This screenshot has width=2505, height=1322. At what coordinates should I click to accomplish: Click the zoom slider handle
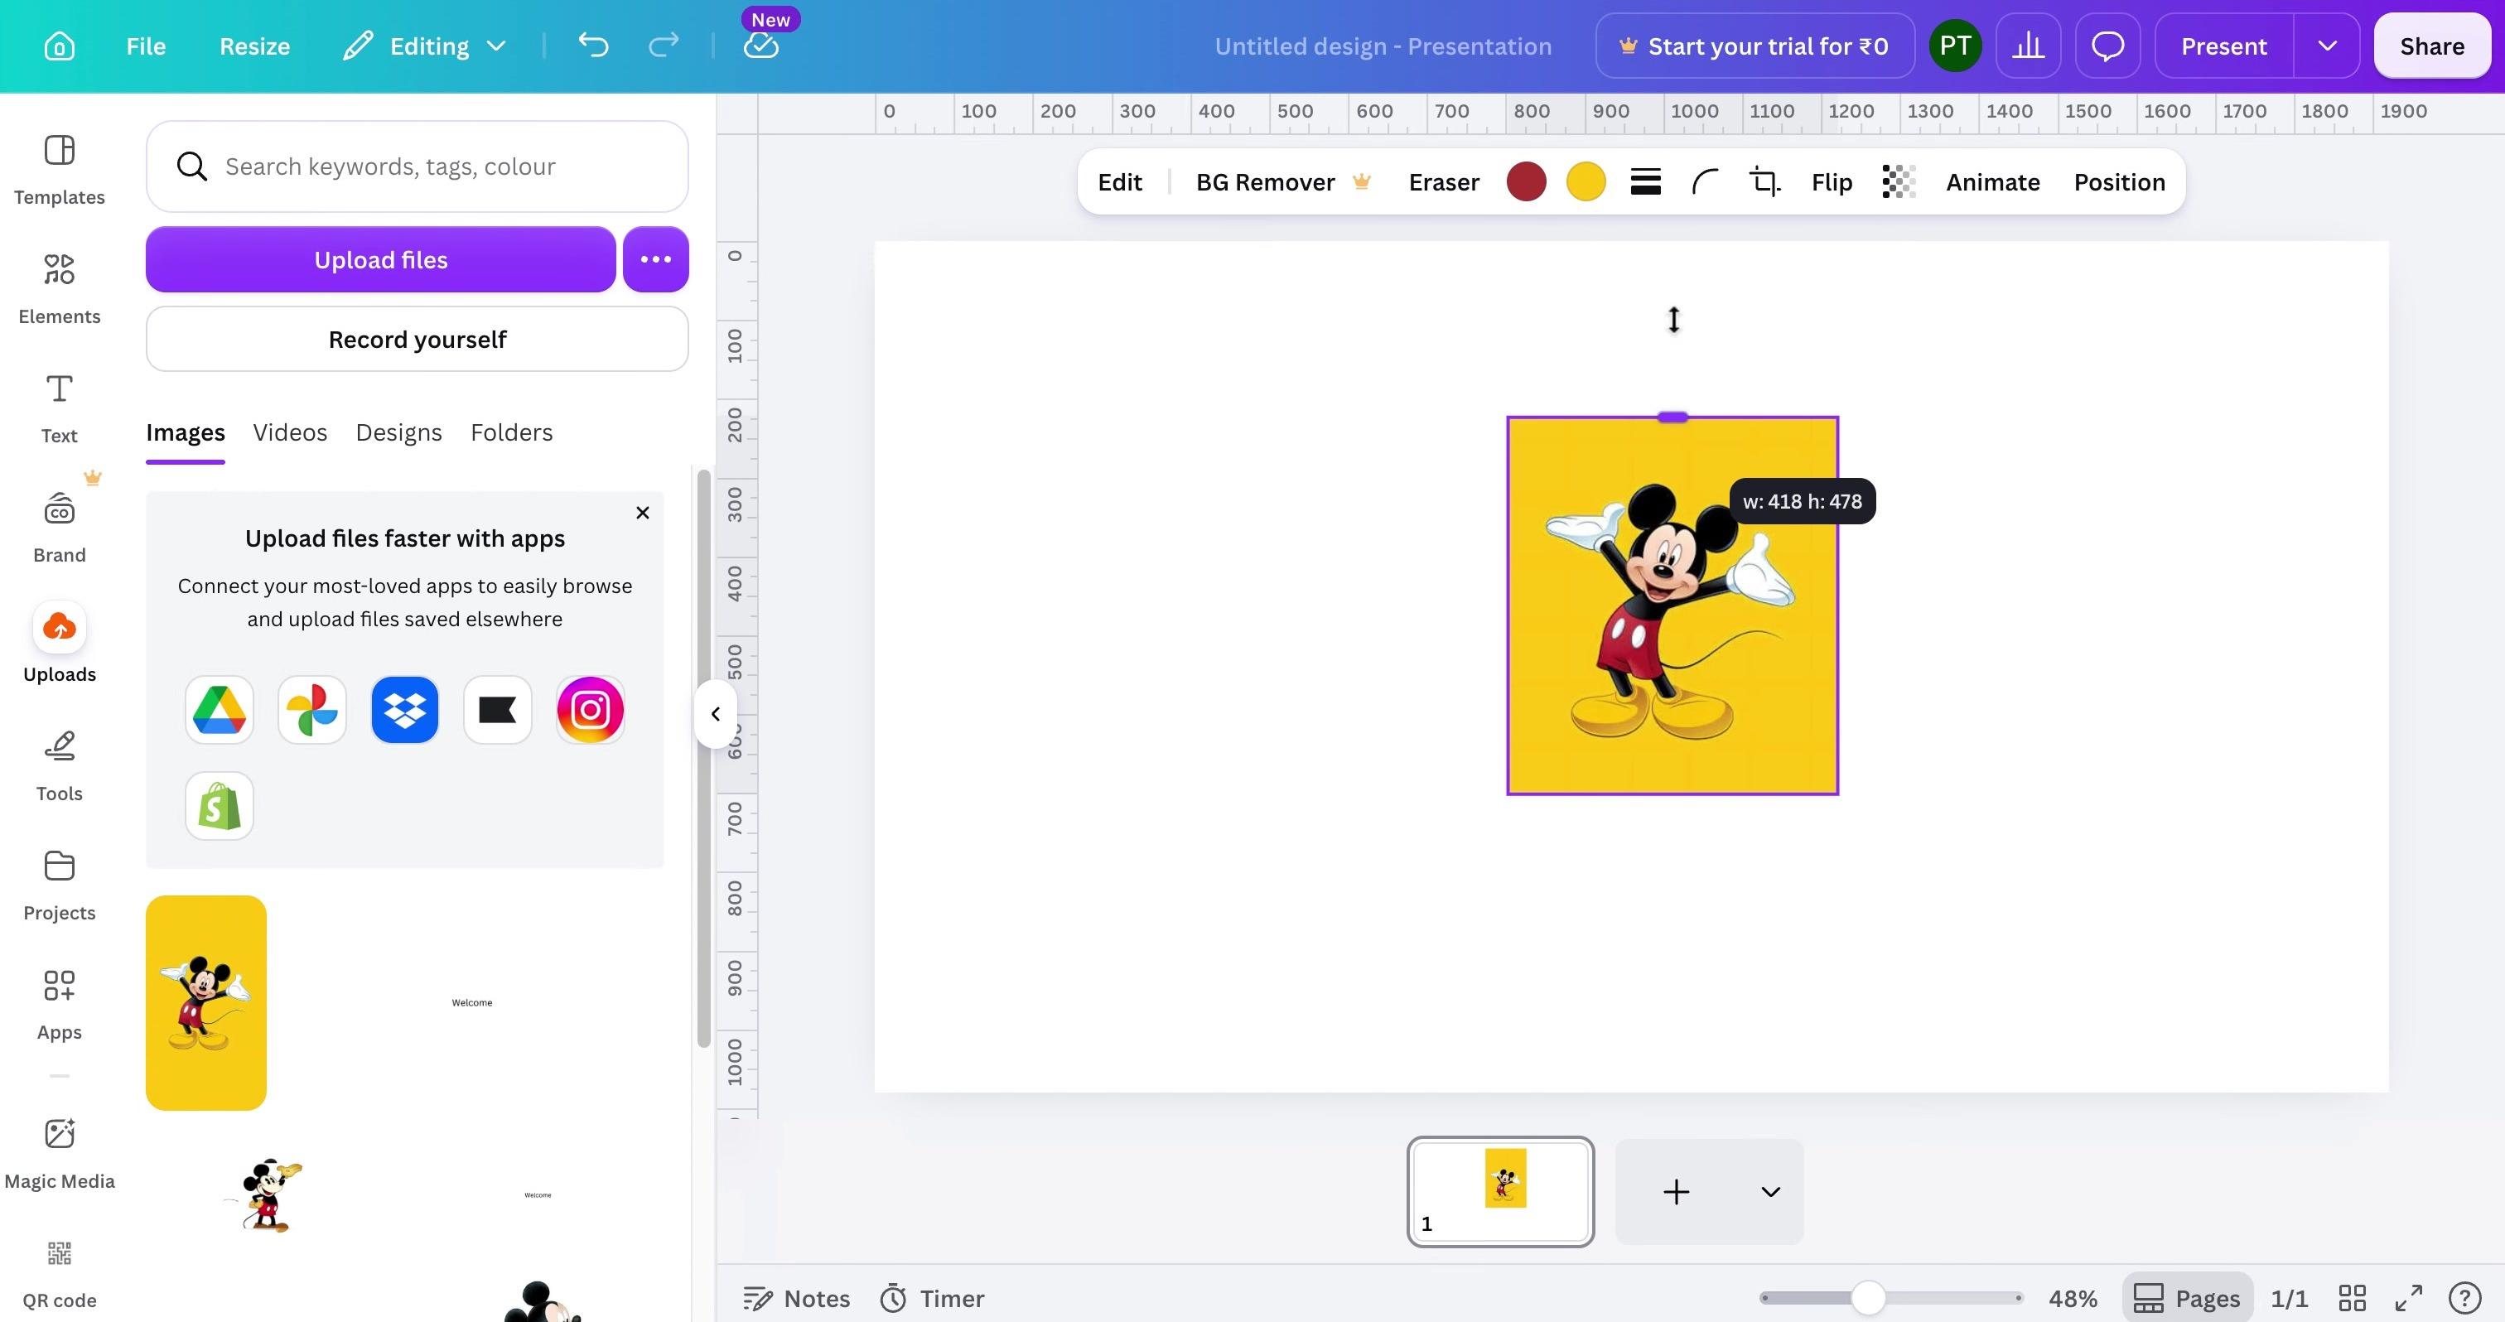(x=1867, y=1298)
